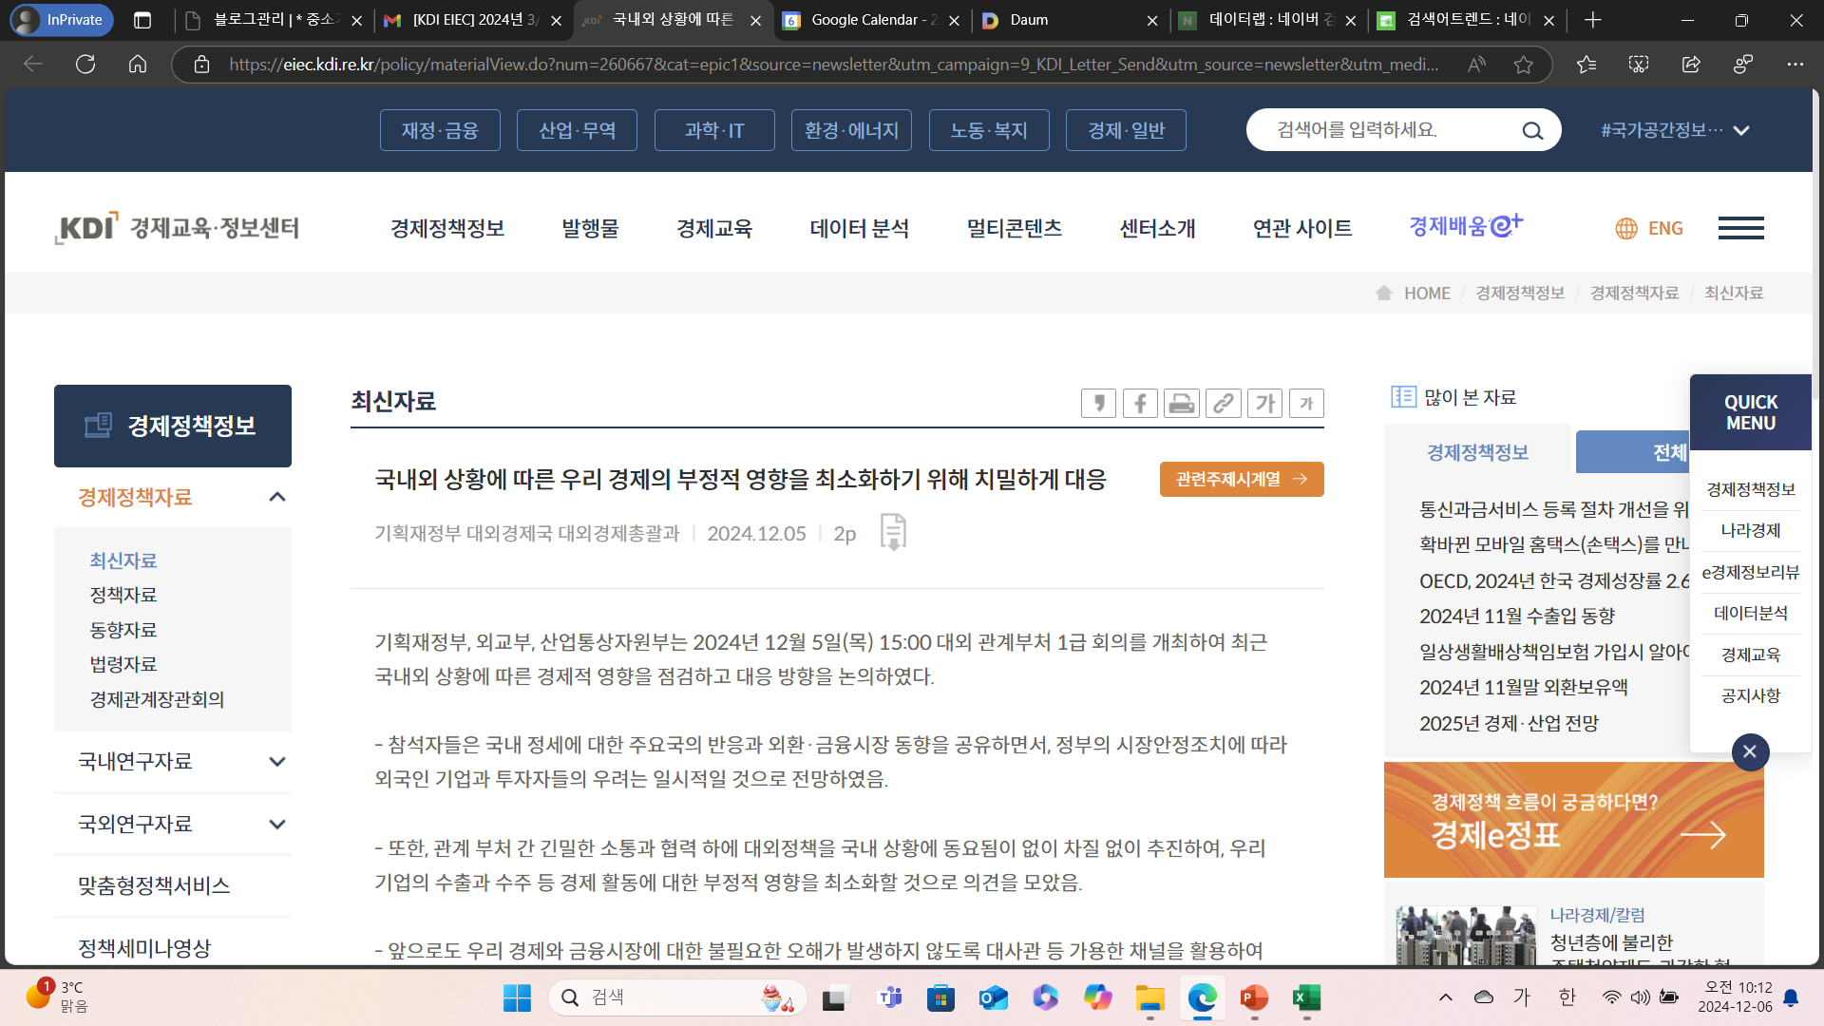Screen dimensions: 1824x1026
Task: Open the hamburger full menu icon
Action: tap(1740, 228)
